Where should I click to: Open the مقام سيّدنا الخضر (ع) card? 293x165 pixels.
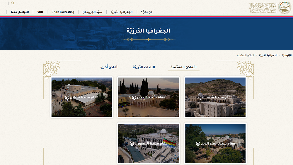click(149, 97)
